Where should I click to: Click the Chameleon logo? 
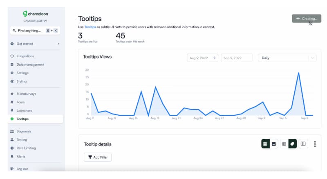[x=35, y=14]
